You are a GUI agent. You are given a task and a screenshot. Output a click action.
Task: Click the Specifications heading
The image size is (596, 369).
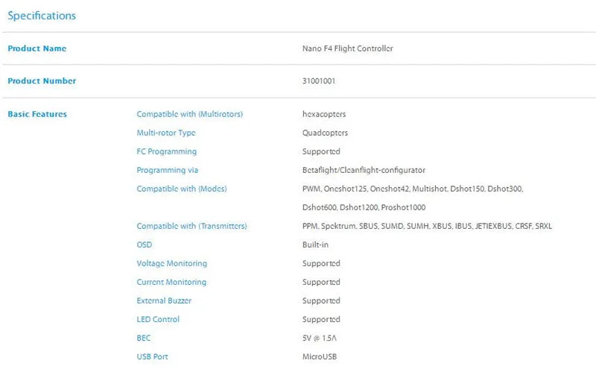tap(42, 16)
